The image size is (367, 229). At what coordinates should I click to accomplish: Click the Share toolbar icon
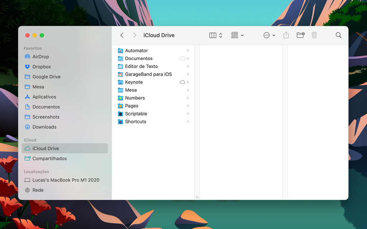[x=286, y=35]
